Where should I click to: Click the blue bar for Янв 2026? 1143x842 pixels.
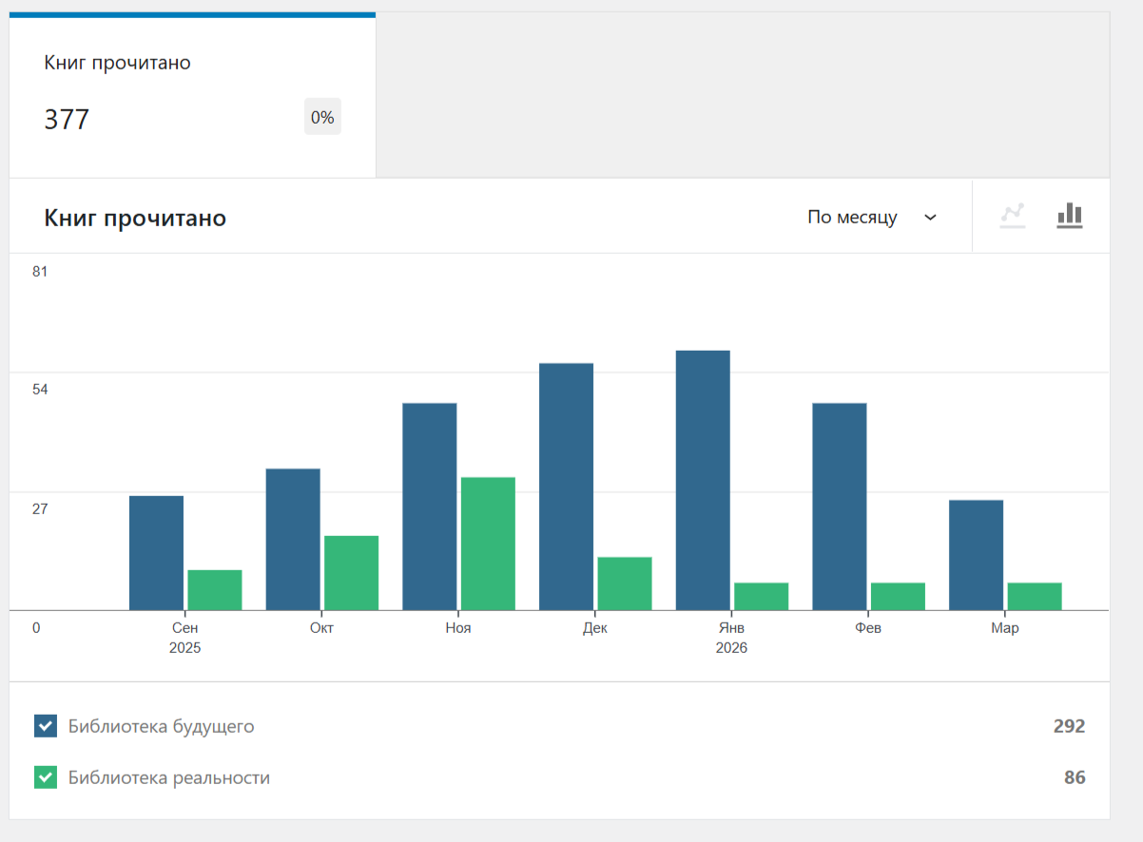[x=703, y=480]
